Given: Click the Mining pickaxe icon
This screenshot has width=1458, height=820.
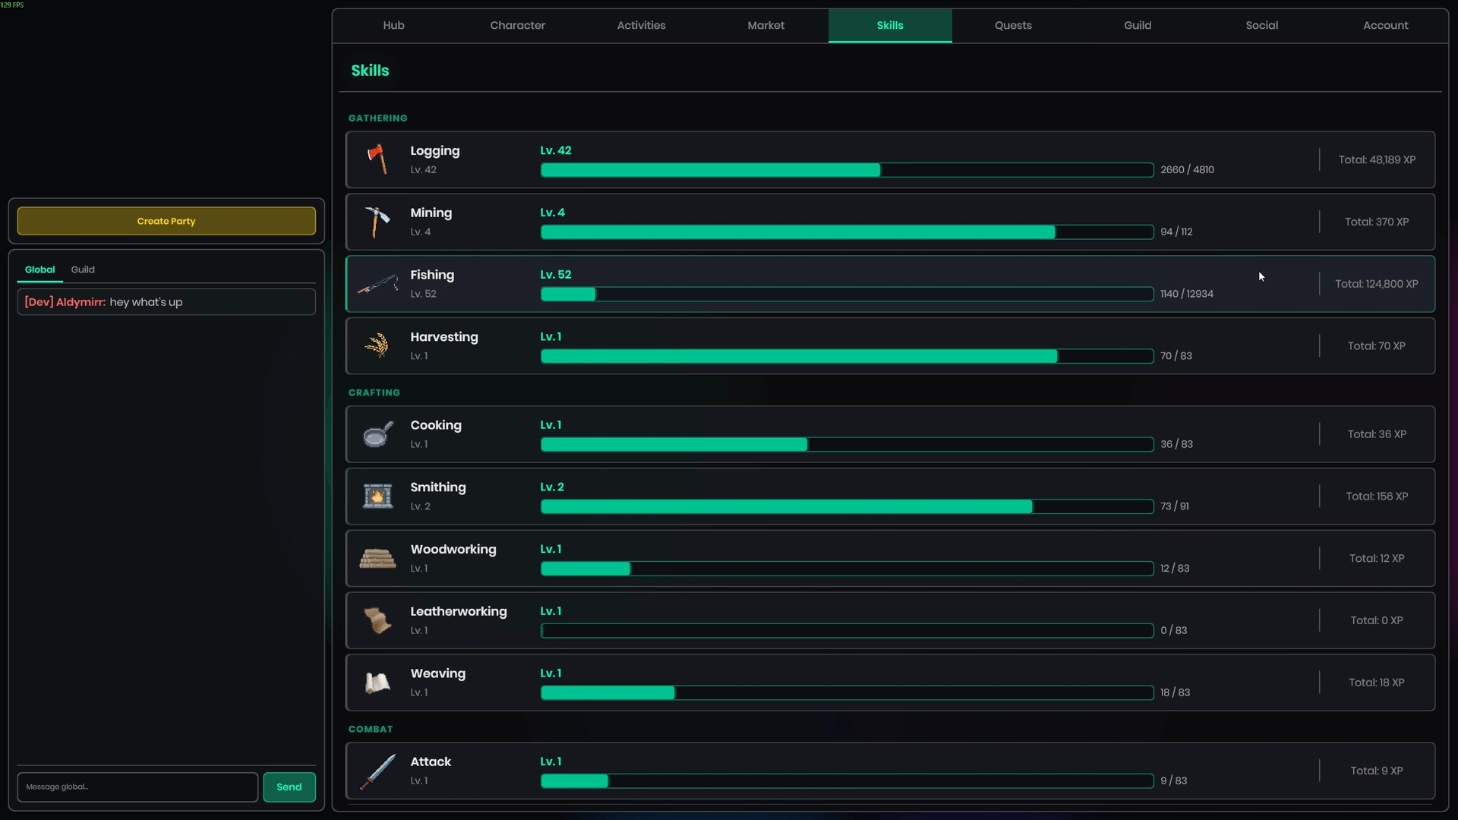Looking at the screenshot, I should click(x=377, y=222).
